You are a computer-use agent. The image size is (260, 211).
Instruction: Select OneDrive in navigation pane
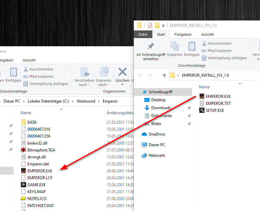tap(157, 134)
